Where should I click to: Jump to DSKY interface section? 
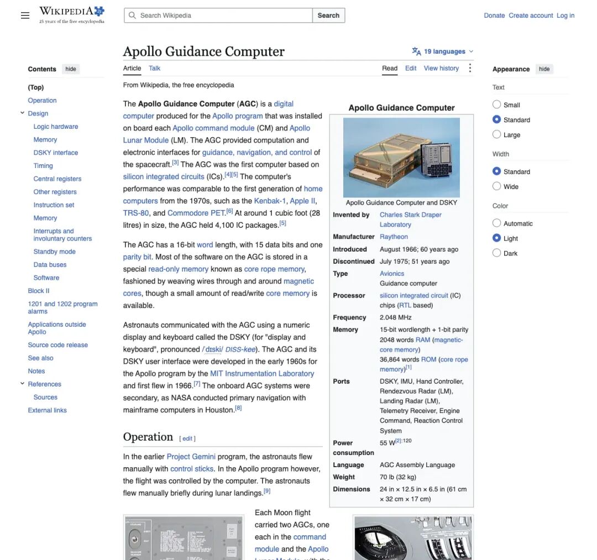tap(56, 152)
